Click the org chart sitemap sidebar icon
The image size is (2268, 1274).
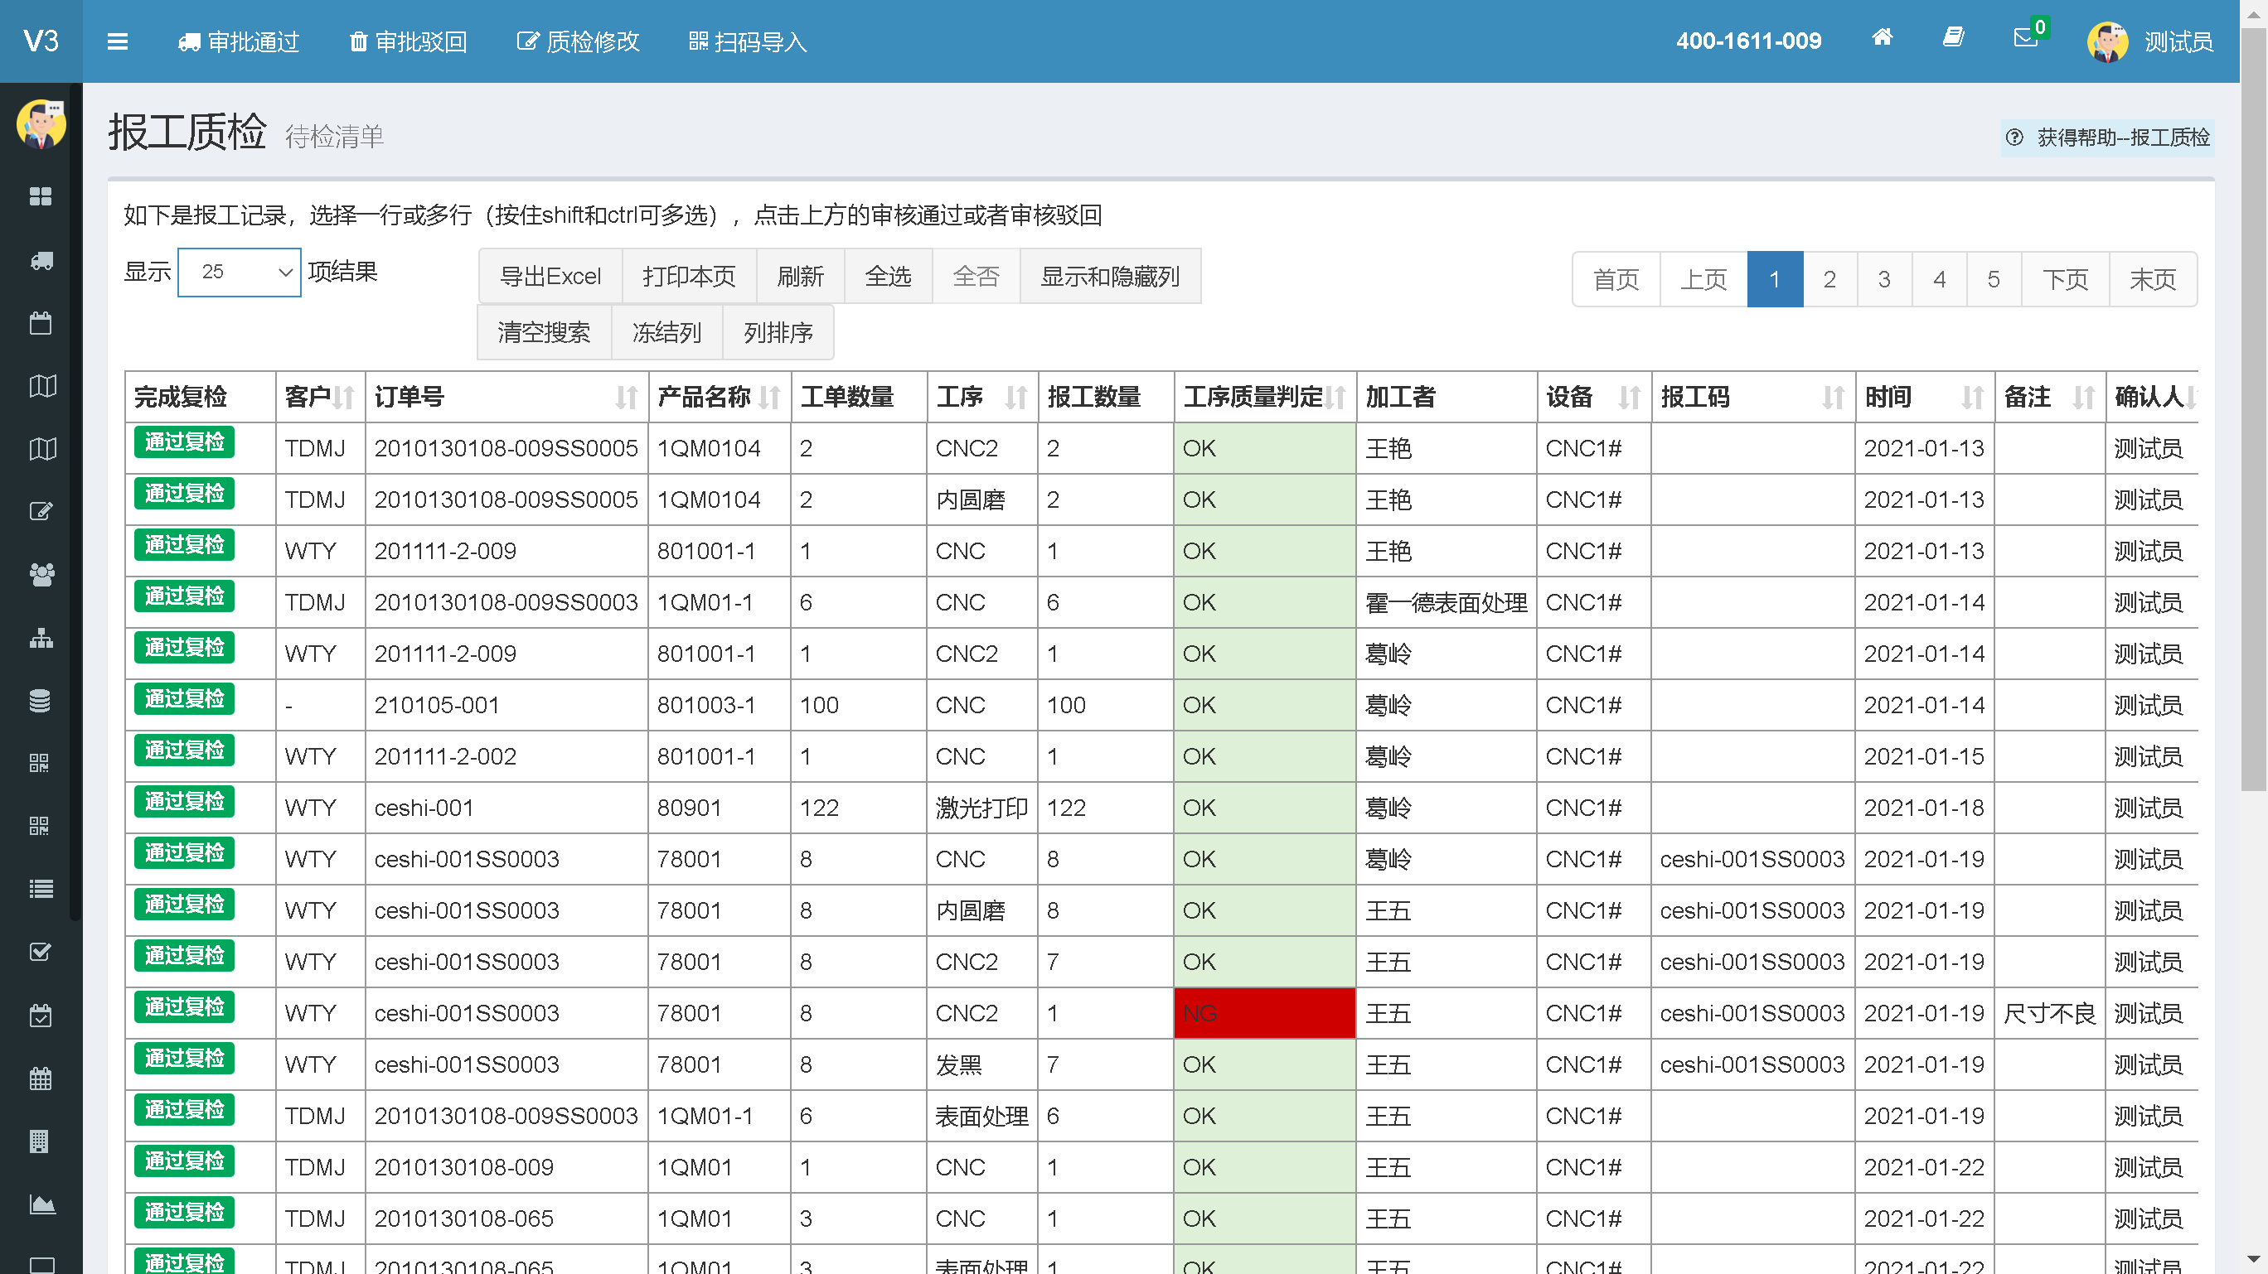pos(41,638)
